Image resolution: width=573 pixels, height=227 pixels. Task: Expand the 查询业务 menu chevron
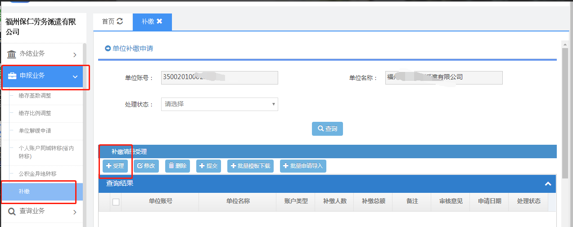[x=75, y=212]
